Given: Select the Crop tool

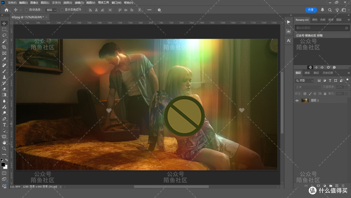Looking at the screenshot, I should tap(4, 47).
